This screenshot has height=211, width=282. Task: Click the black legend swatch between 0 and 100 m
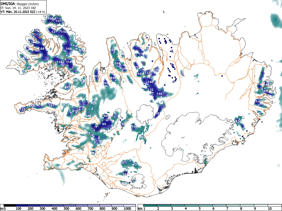click(10, 205)
